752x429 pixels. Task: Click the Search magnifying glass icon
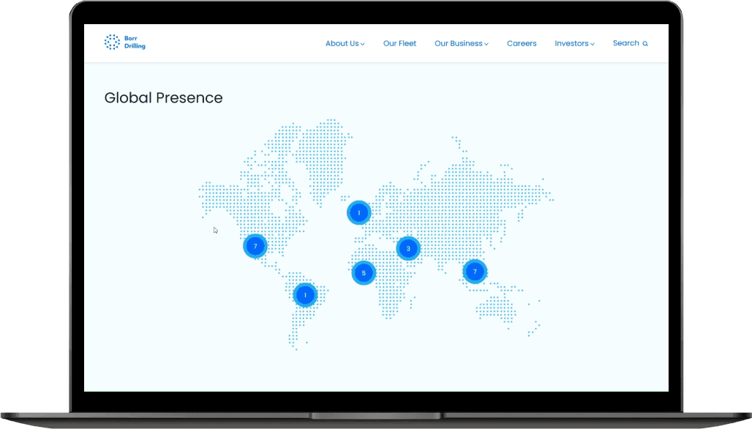[645, 43]
